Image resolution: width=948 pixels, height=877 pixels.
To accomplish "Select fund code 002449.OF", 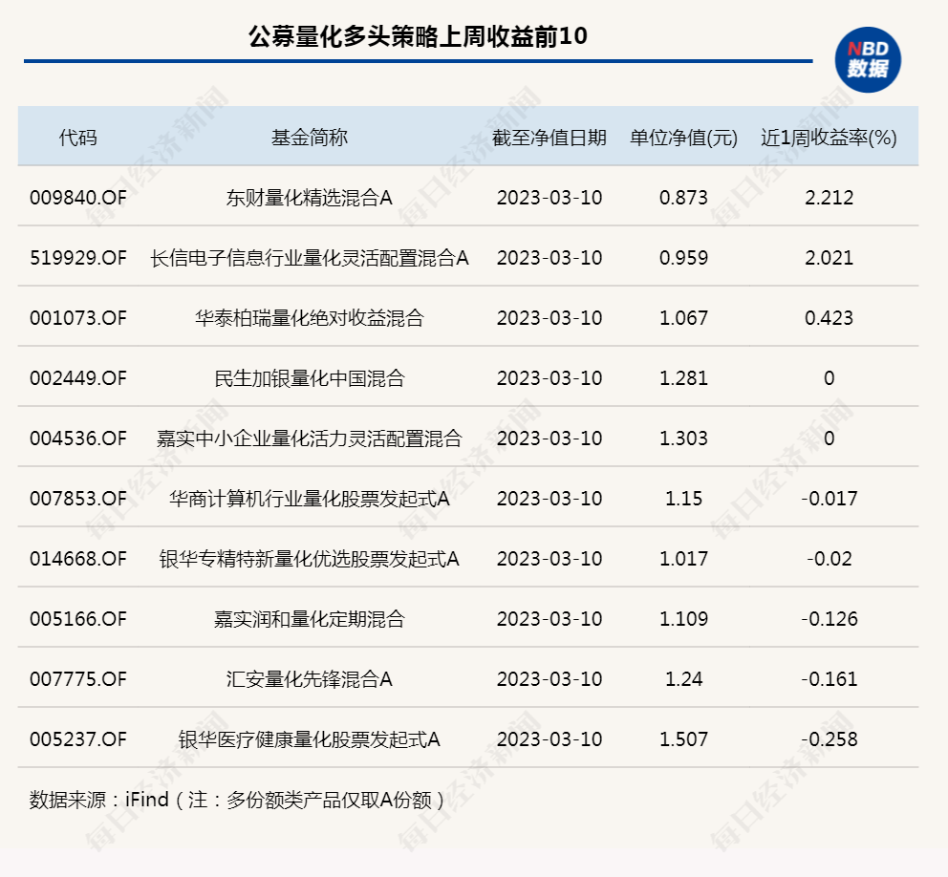I will tap(77, 378).
